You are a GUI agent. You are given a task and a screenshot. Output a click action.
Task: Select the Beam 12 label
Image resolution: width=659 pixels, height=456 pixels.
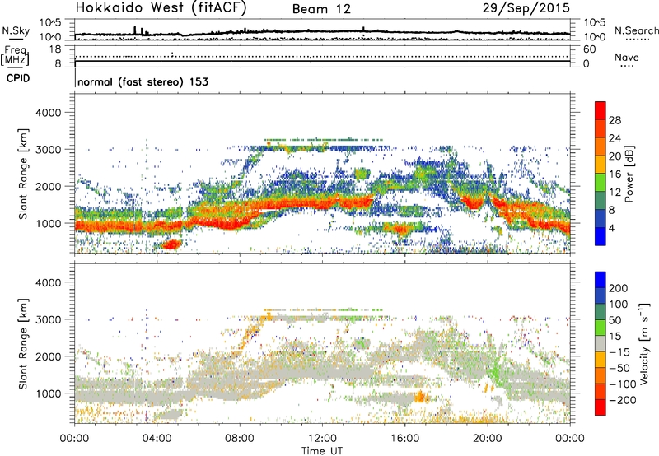pyautogui.click(x=321, y=9)
